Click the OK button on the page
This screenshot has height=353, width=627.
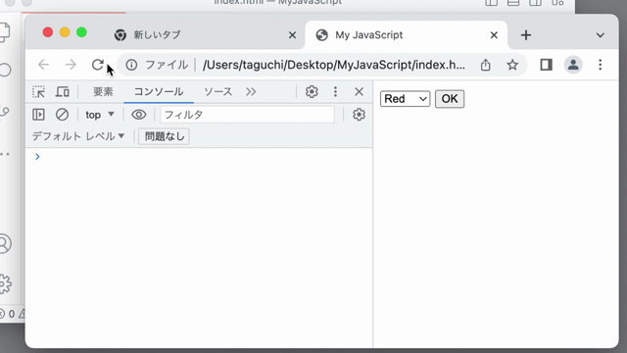click(450, 99)
